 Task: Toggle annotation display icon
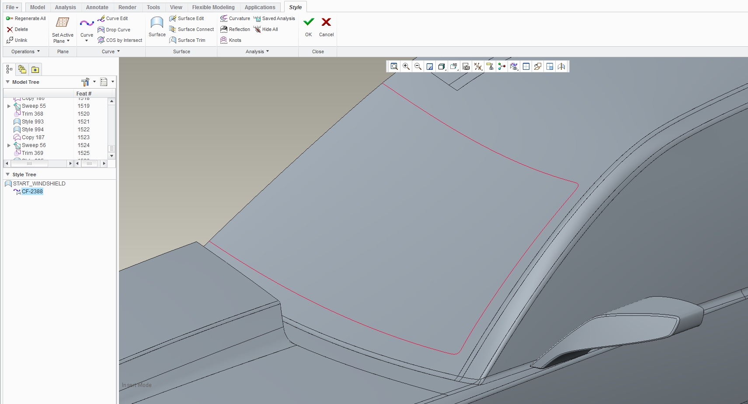tap(490, 66)
